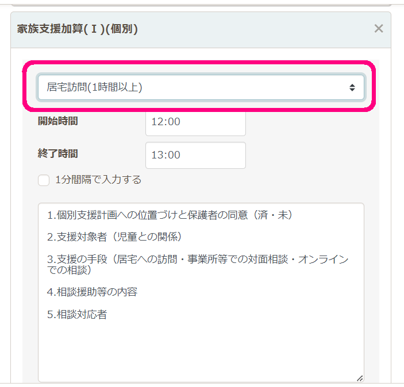This screenshot has width=404, height=387.
Task: Click the textarea resize handle in corner
Action: pos(360,378)
